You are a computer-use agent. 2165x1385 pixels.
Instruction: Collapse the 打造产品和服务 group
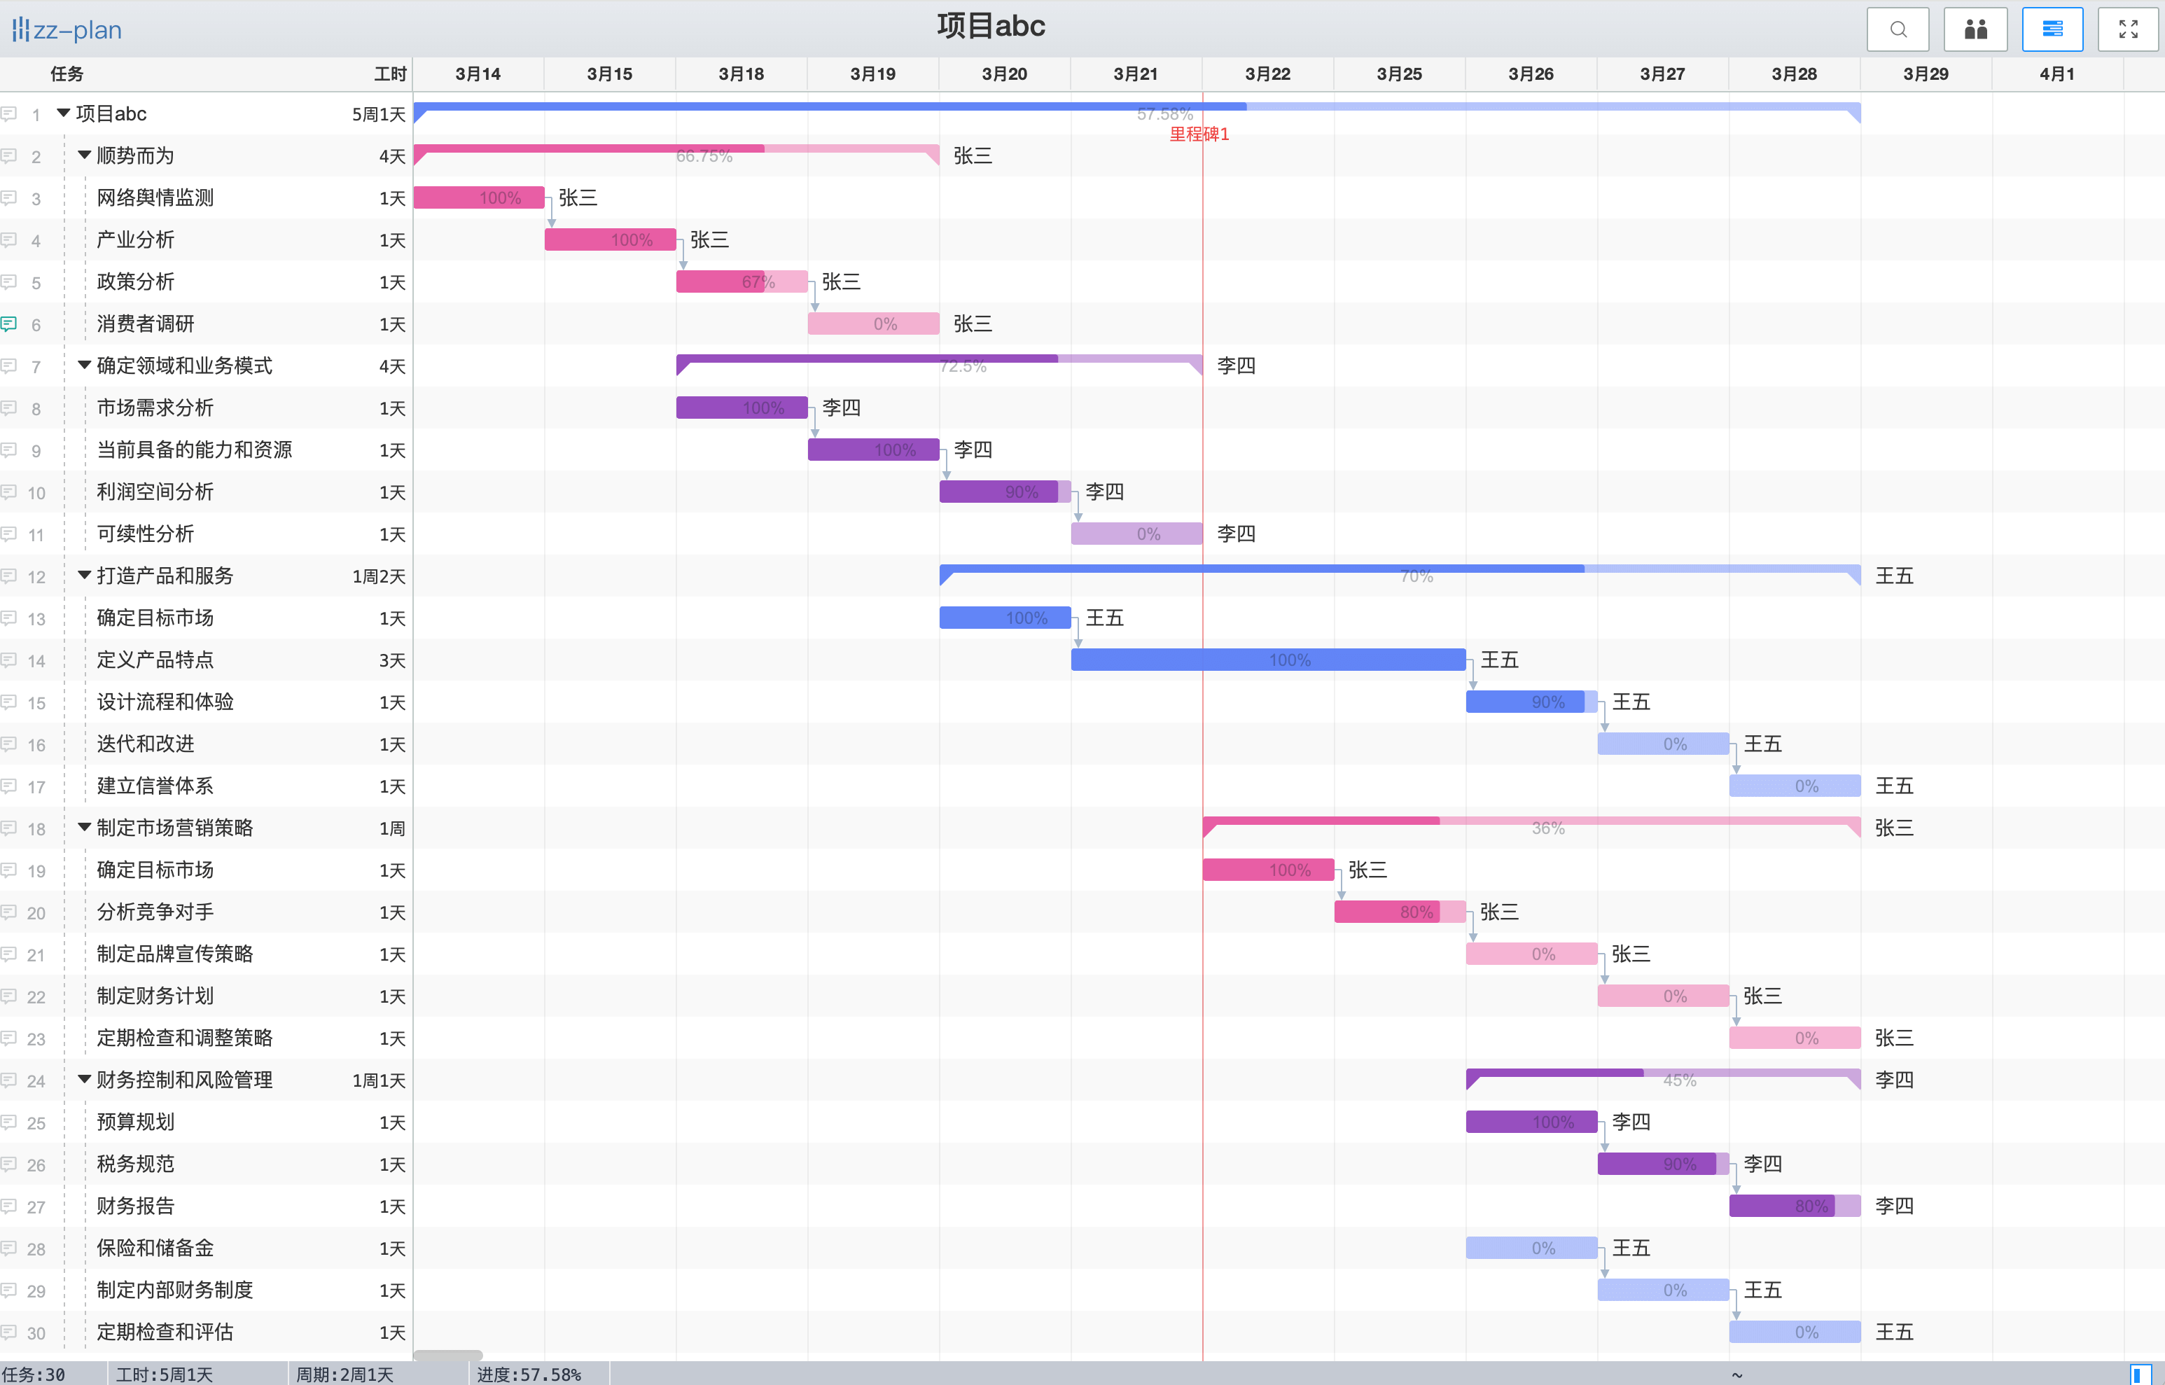[85, 576]
